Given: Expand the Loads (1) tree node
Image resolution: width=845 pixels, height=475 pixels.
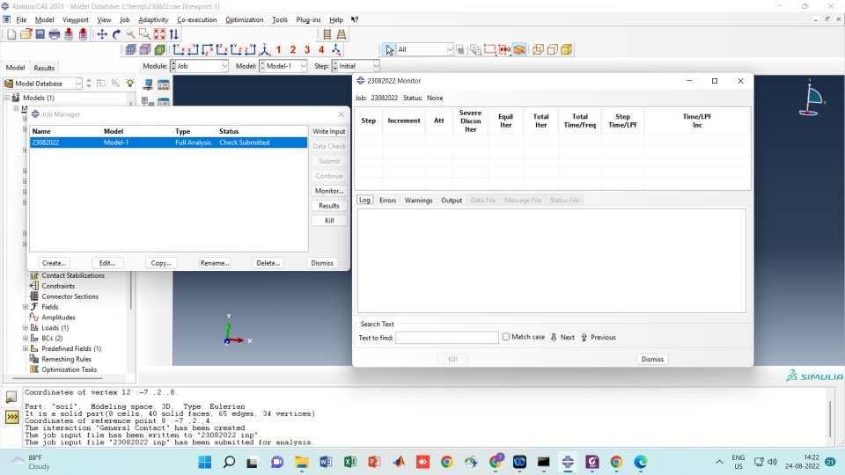Looking at the screenshot, I should [26, 327].
